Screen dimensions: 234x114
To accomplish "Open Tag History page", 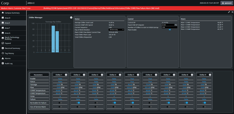I will tap(13, 53).
